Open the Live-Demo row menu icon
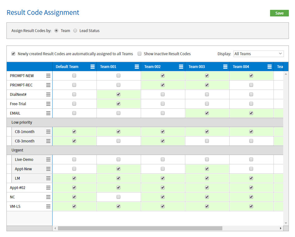 [x=48, y=160]
